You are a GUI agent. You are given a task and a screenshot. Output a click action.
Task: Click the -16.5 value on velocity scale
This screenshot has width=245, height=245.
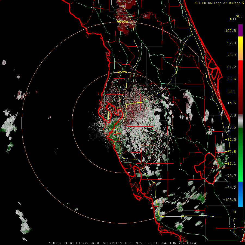tap(231, 127)
